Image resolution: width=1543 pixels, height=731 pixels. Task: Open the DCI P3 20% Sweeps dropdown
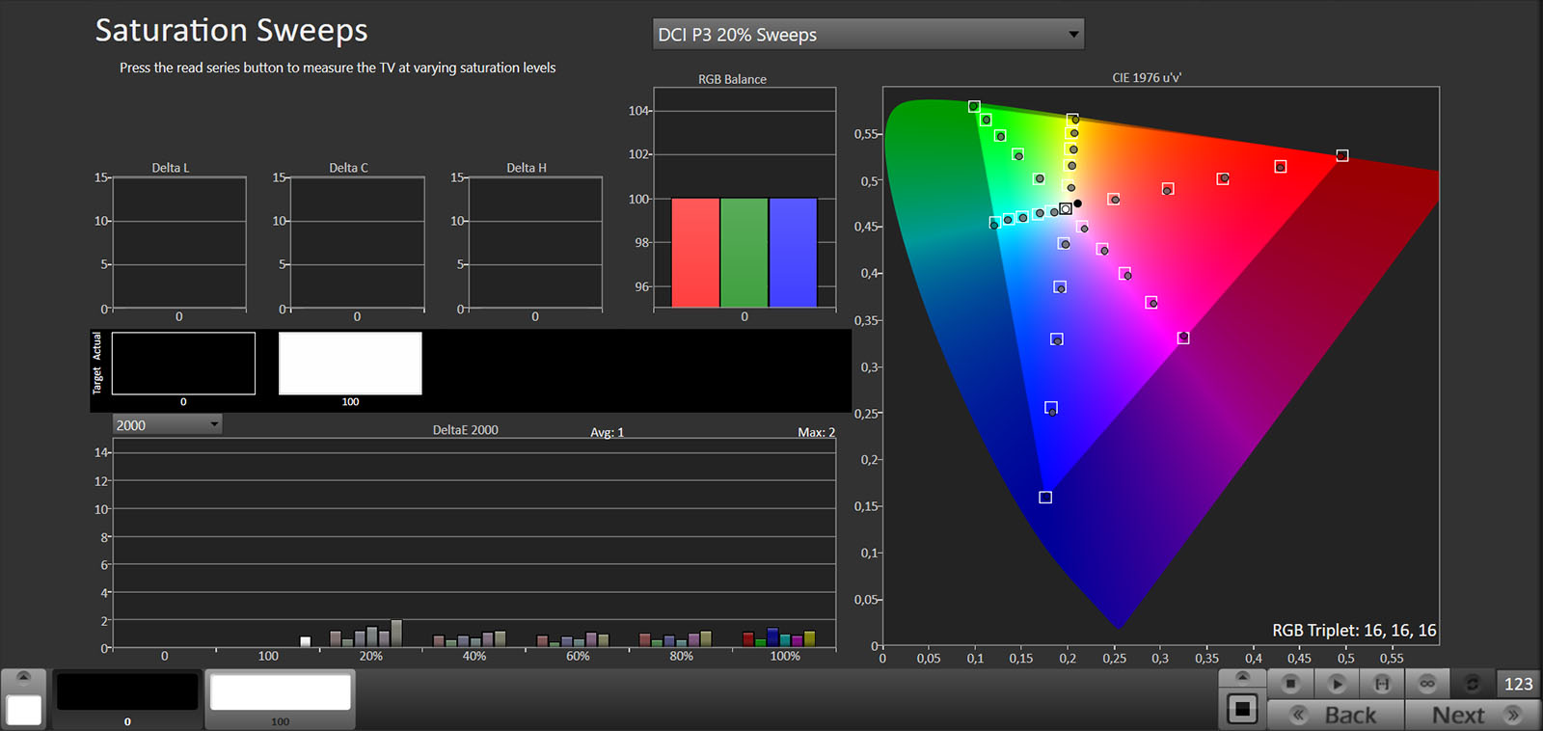click(x=868, y=35)
